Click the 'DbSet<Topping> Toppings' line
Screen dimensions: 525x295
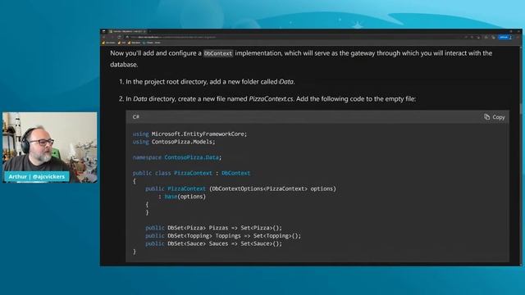point(223,236)
